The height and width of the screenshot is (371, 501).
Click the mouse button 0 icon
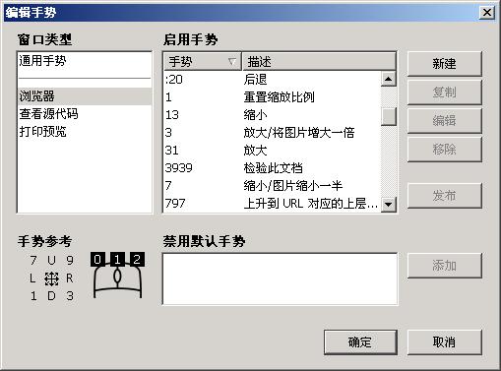pyautogui.click(x=97, y=259)
